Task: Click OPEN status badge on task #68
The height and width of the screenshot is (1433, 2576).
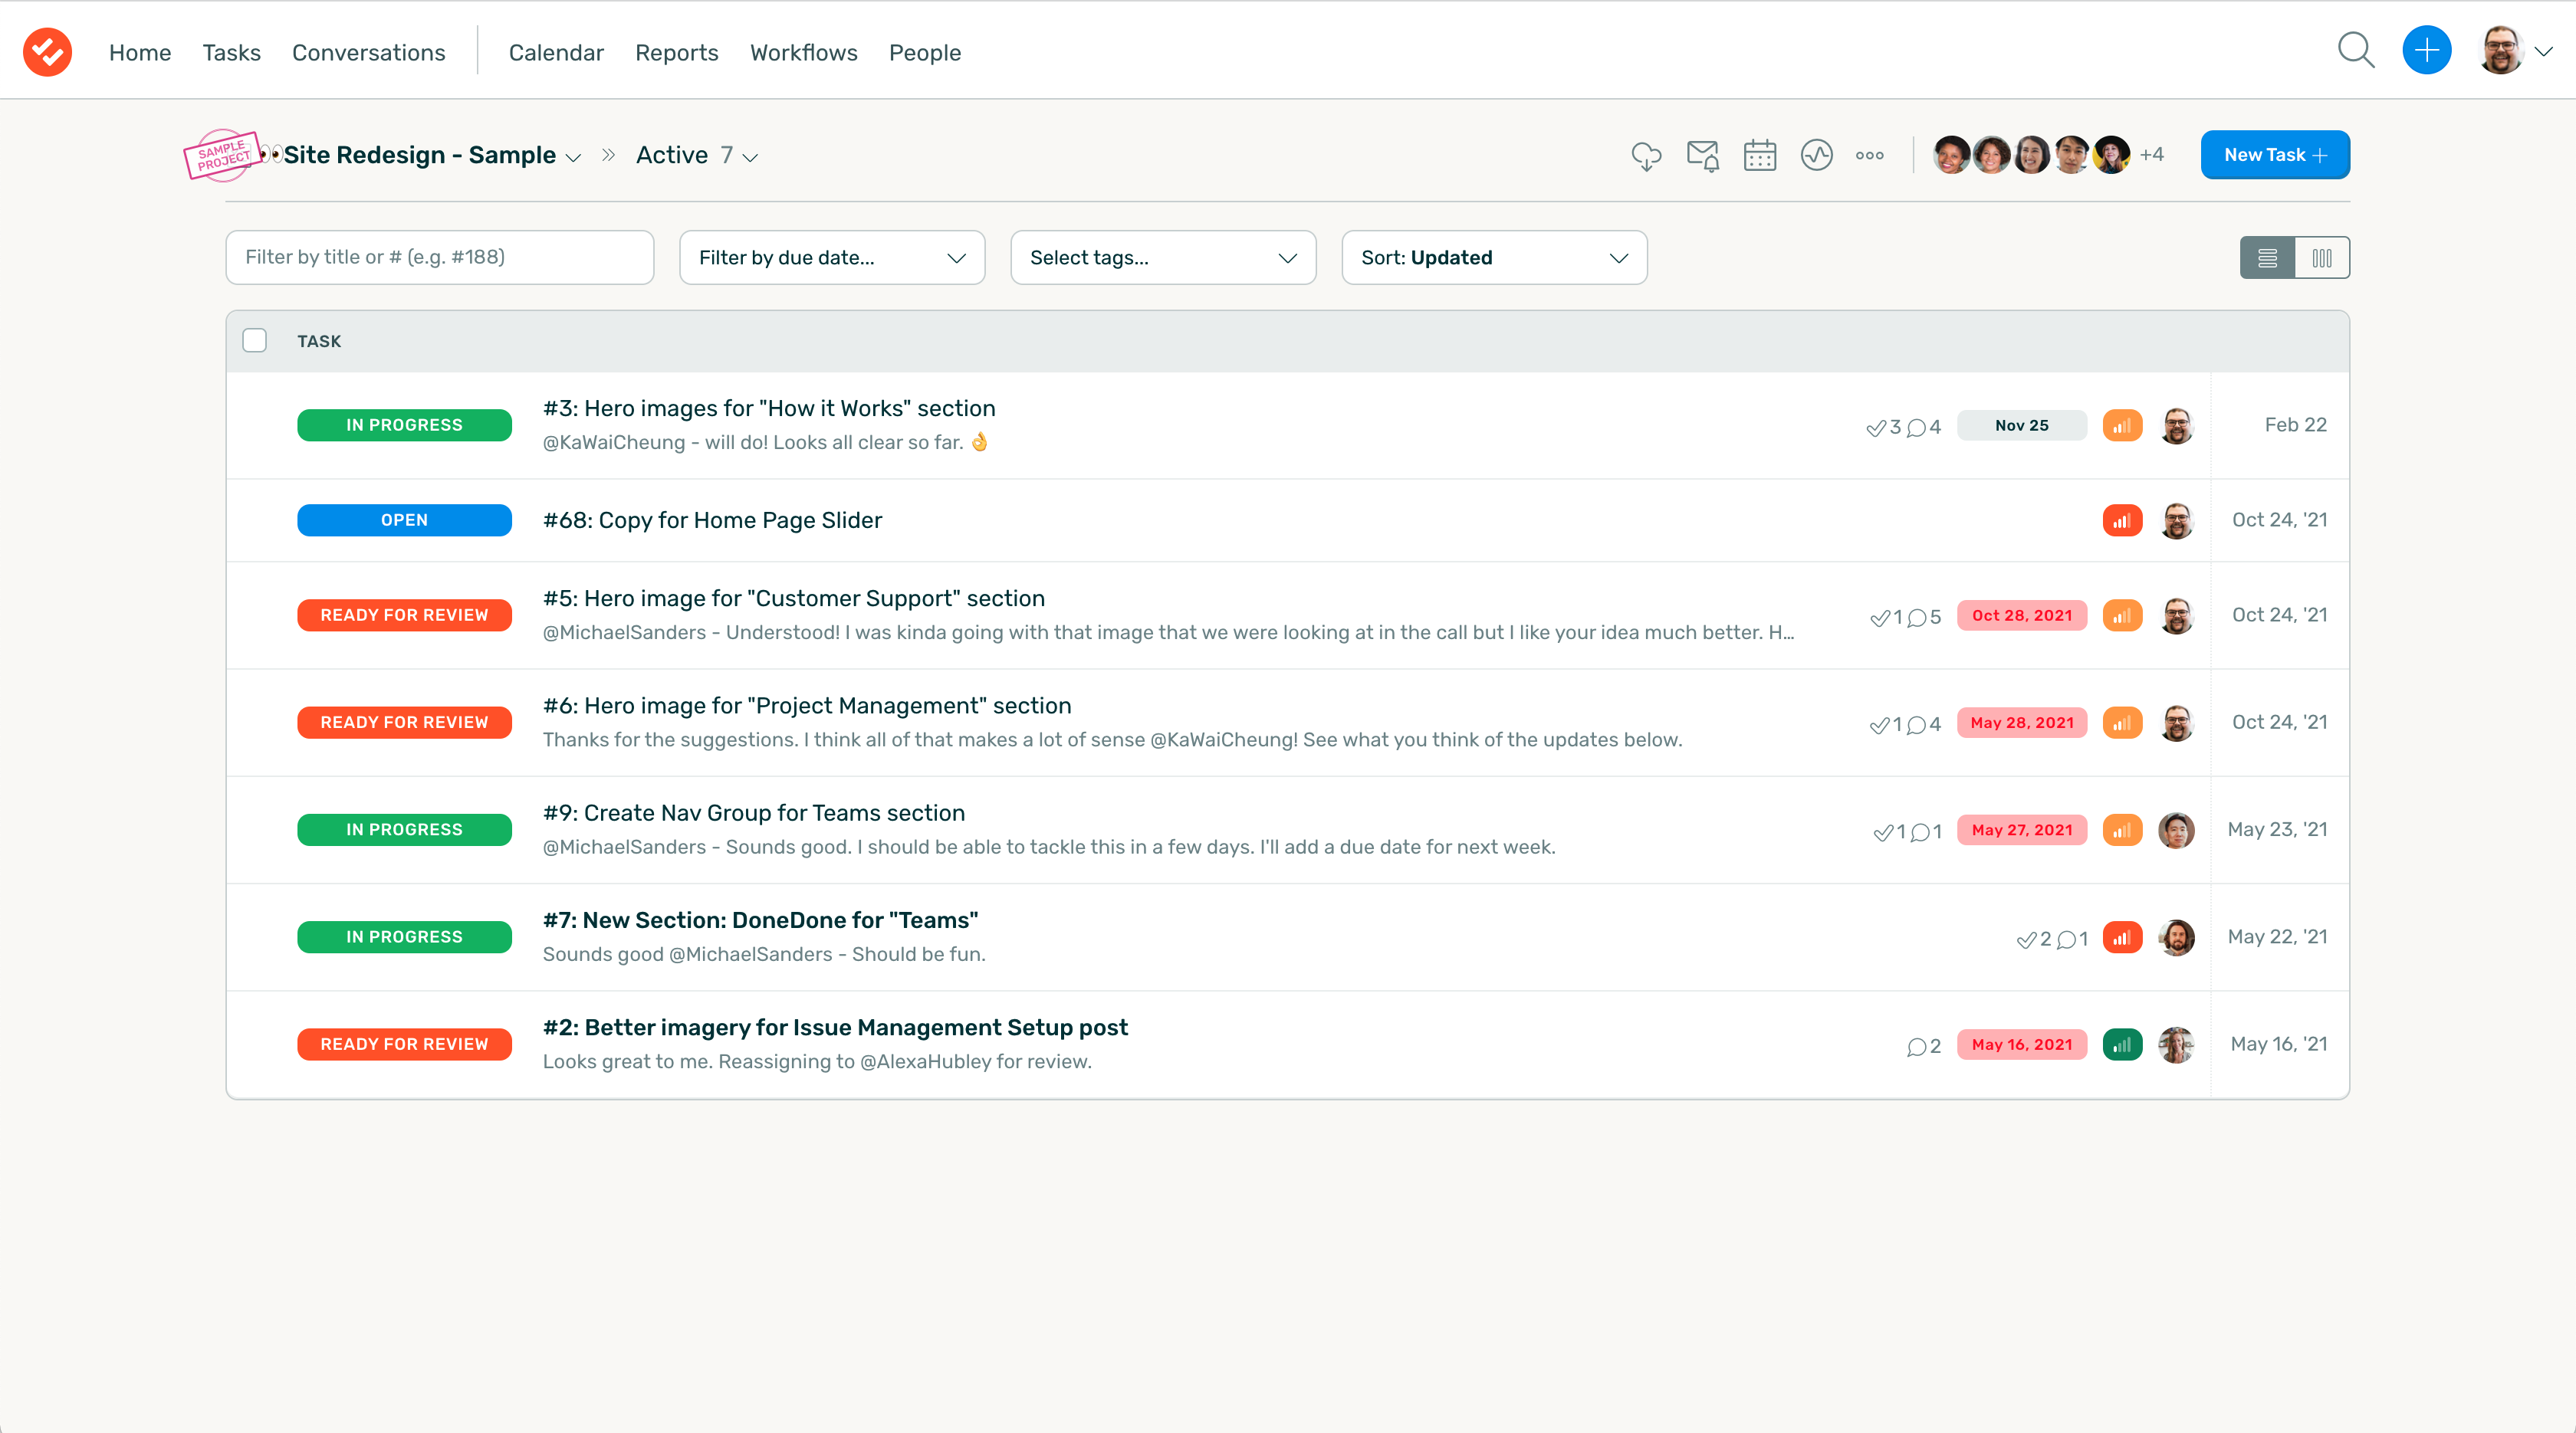Action: pos(404,520)
